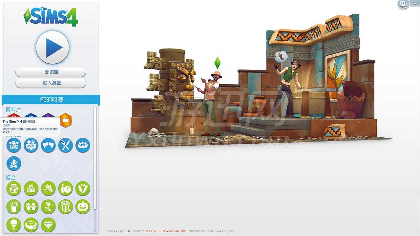Click the 組合 section heading
Viewport: 420px width, 236px height.
point(11,178)
